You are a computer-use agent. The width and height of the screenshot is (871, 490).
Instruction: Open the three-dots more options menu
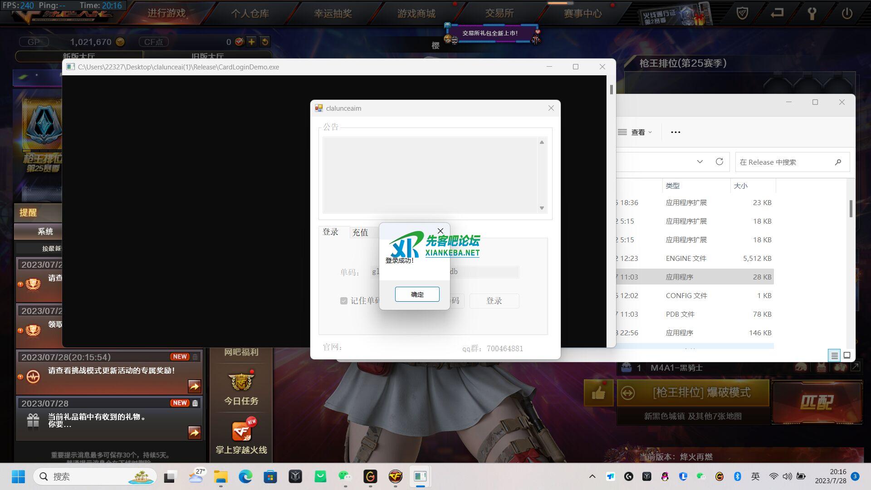coord(675,132)
